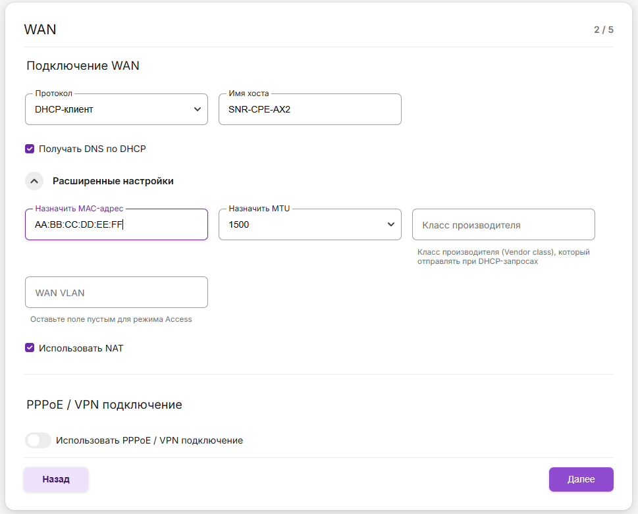
Task: Go back with the Назад button
Action: coord(56,479)
